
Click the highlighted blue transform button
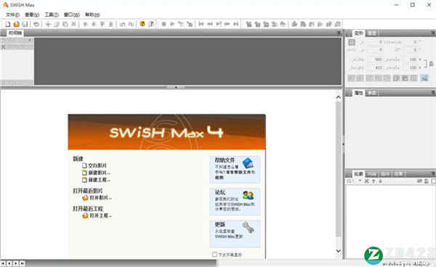coord(424,78)
